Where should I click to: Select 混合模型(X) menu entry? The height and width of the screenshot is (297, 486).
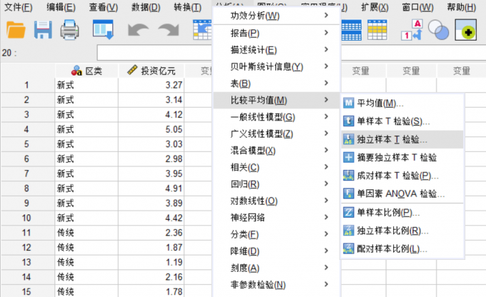[276, 151]
